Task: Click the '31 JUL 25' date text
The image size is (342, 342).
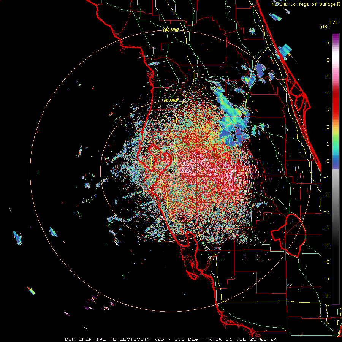Action: 241,339
